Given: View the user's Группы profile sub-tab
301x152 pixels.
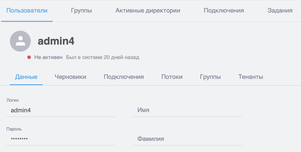Looking at the screenshot, I should (210, 77).
